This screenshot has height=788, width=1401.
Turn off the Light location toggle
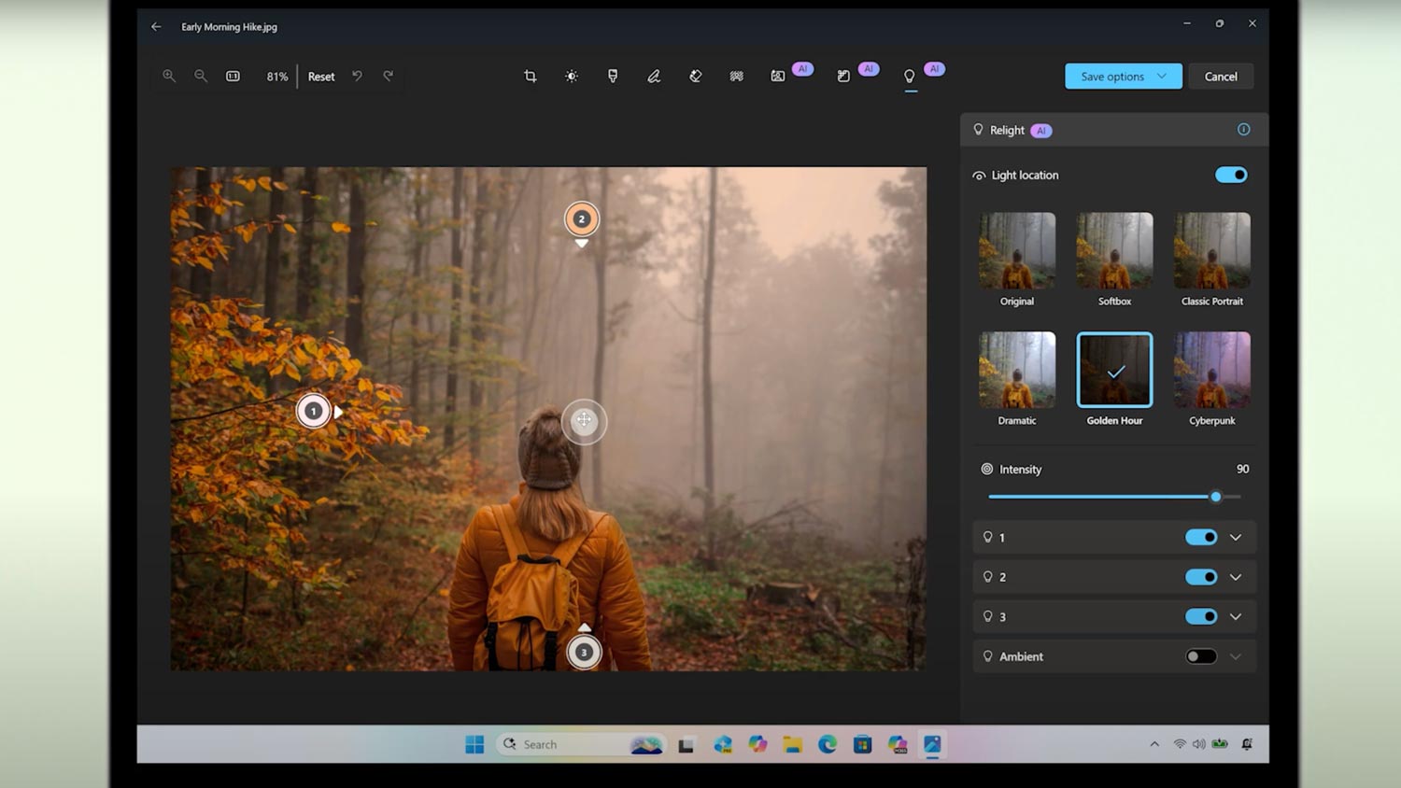coord(1231,175)
